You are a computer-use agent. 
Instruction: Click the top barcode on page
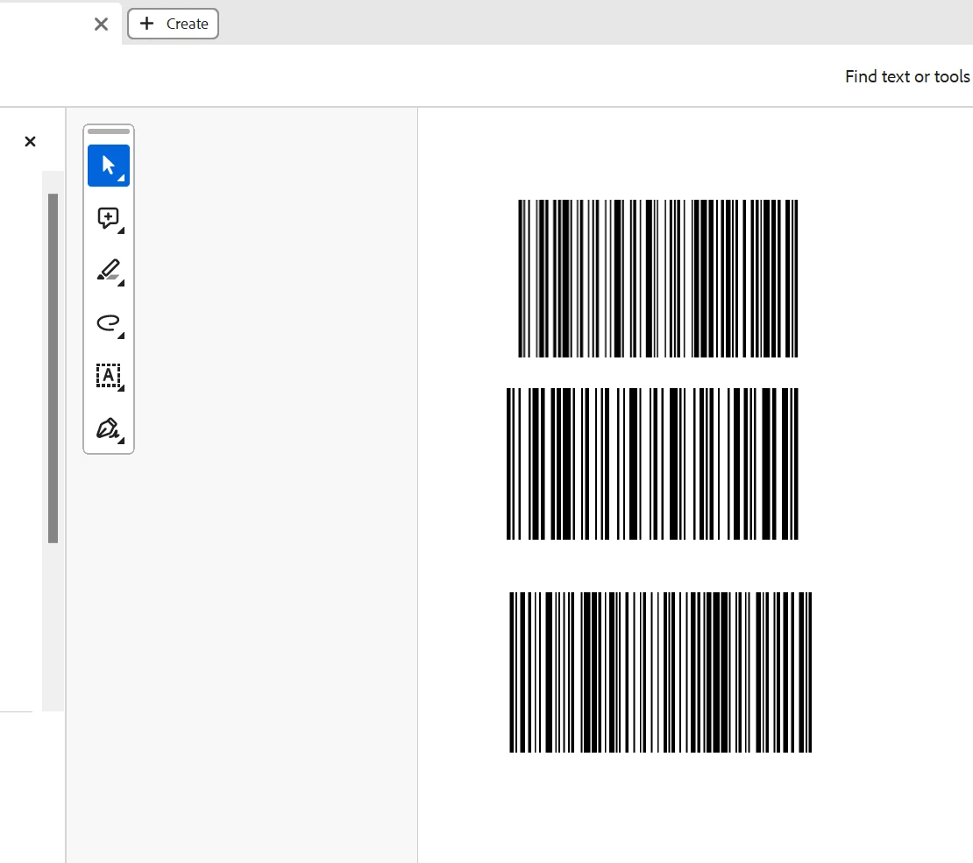tap(657, 279)
